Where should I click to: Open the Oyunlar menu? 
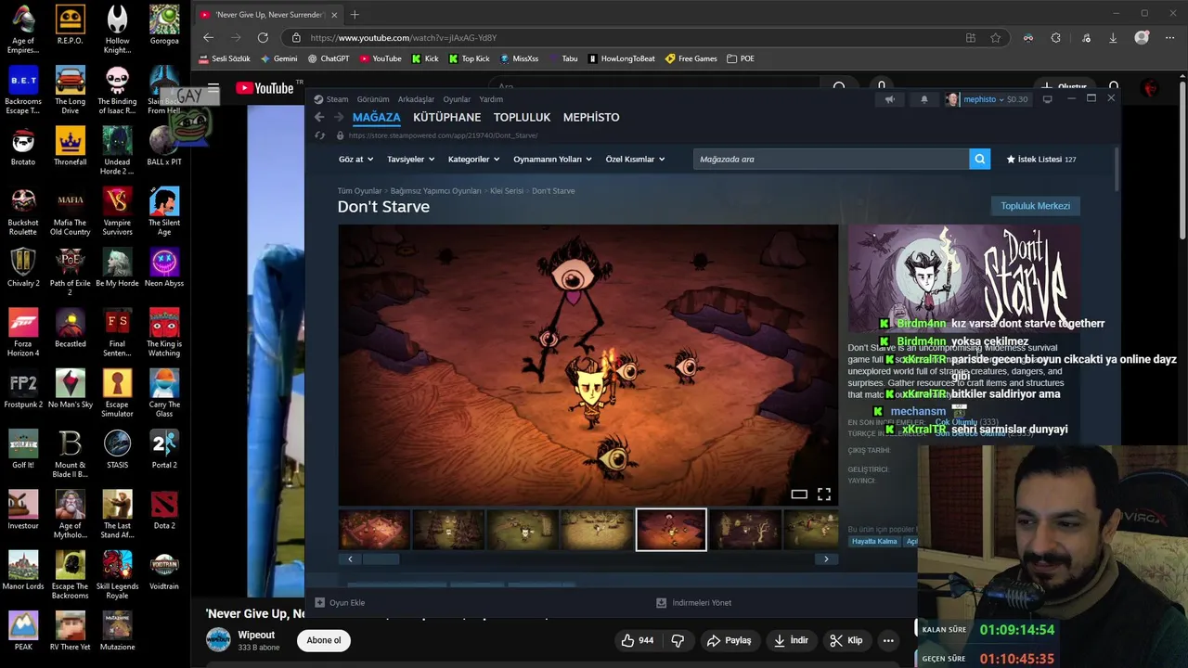pos(457,99)
